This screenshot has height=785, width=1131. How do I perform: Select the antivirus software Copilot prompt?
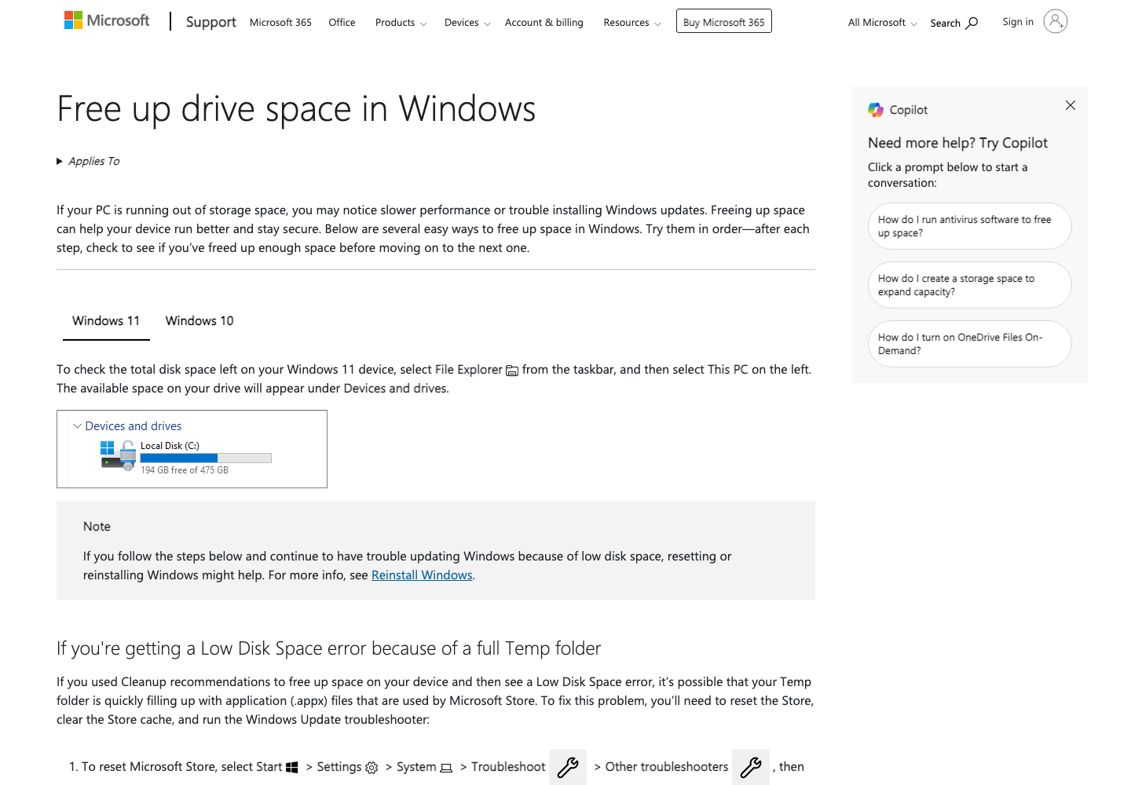970,226
